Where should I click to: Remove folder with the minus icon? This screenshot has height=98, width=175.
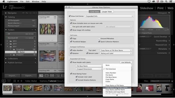click(32, 30)
